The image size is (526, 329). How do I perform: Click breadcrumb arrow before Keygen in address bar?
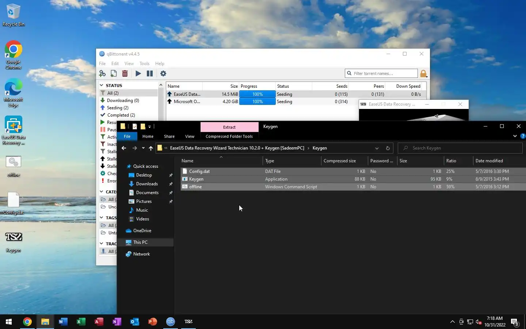click(x=308, y=148)
